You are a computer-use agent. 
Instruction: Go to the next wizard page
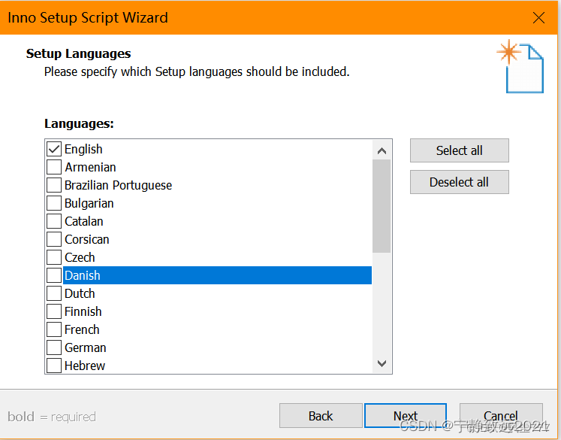[405, 416]
